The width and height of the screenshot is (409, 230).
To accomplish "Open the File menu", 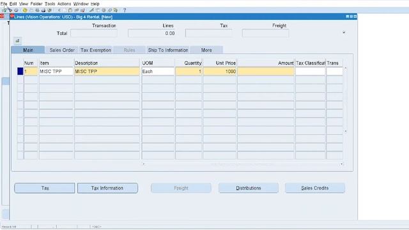I will [4, 4].
